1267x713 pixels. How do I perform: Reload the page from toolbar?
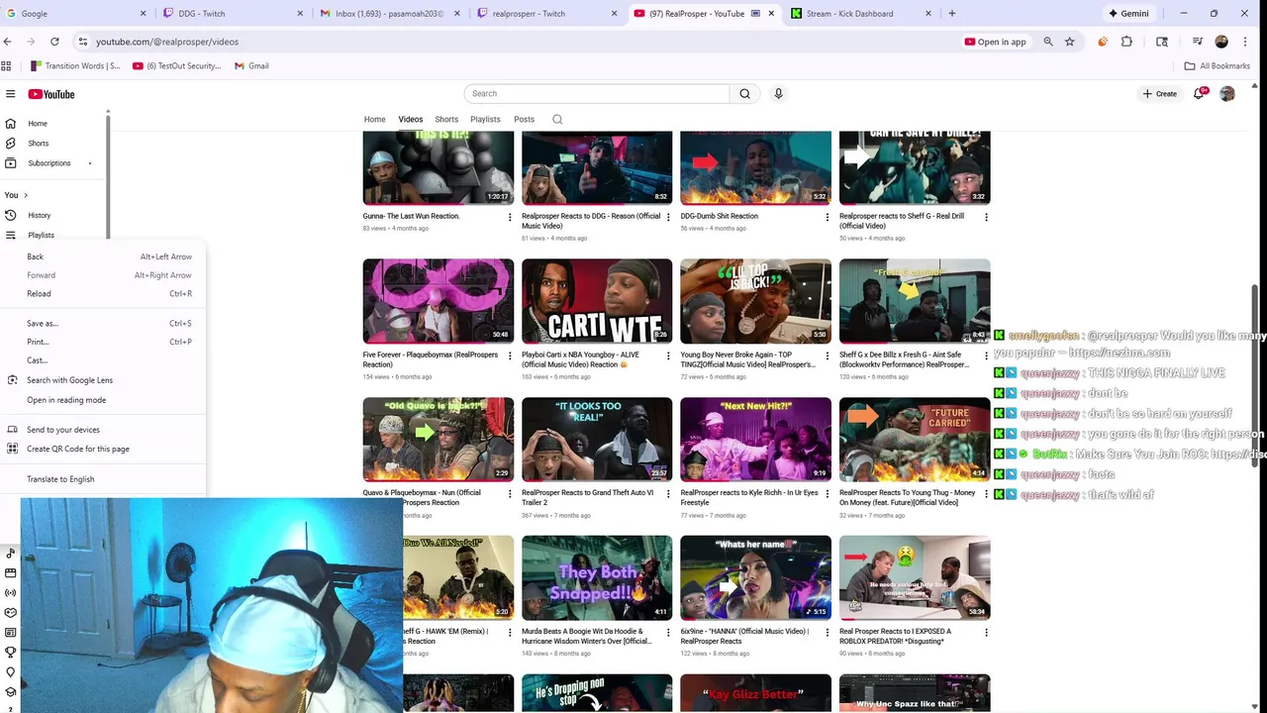(x=54, y=42)
